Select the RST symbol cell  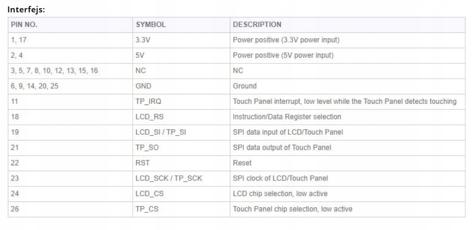click(143, 163)
